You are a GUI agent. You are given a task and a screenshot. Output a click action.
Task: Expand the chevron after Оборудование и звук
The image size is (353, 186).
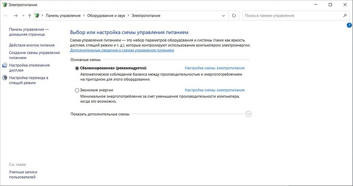128,15
